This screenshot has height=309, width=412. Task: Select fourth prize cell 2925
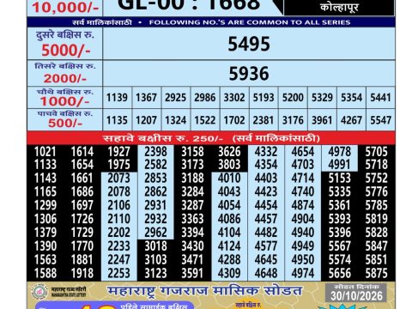point(175,98)
